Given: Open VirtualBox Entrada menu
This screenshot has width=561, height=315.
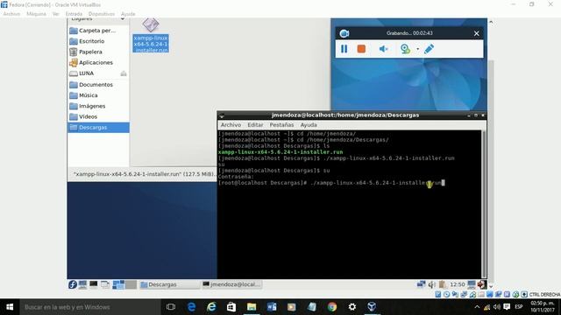Looking at the screenshot, I should [x=74, y=14].
